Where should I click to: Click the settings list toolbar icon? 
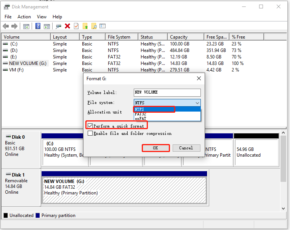point(103,26)
